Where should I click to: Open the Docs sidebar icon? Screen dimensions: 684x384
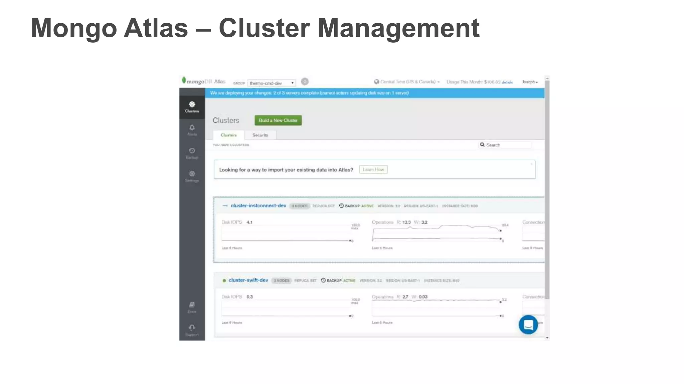coord(192,305)
